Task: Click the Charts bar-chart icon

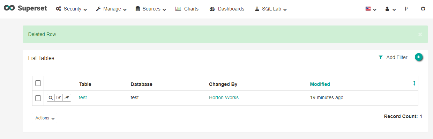Action: point(178,9)
